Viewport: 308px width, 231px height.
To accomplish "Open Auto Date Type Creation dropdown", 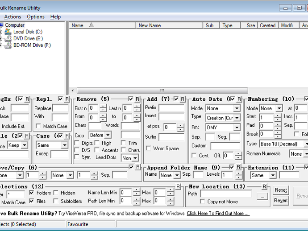I will tap(237, 118).
